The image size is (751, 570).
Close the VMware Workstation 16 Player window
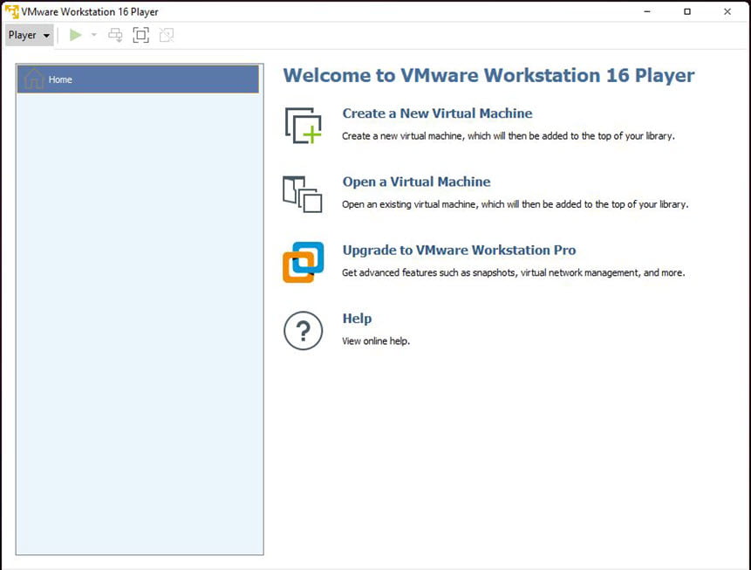(727, 11)
